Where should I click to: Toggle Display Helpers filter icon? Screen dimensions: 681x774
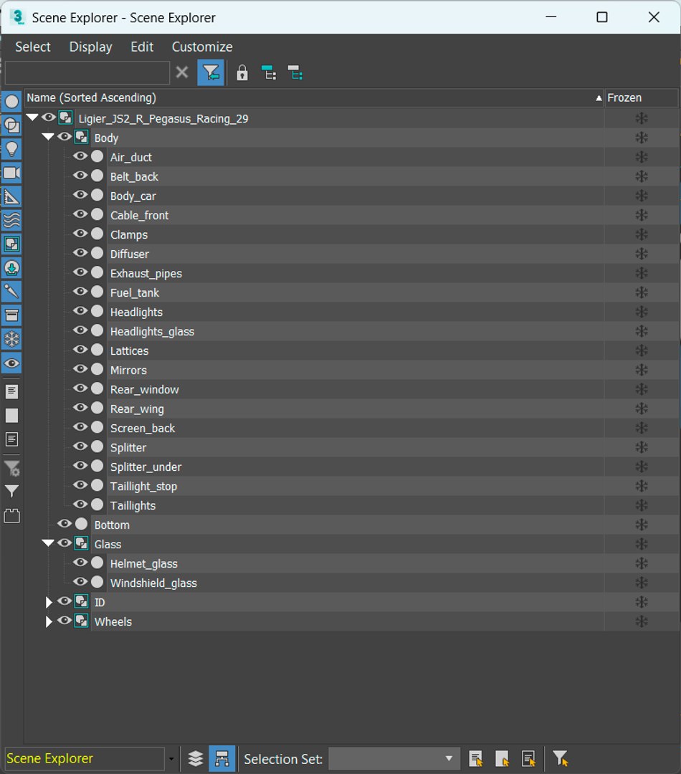pos(11,197)
